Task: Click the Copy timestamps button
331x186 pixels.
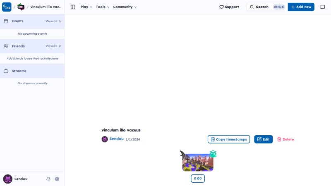Action: (229, 139)
